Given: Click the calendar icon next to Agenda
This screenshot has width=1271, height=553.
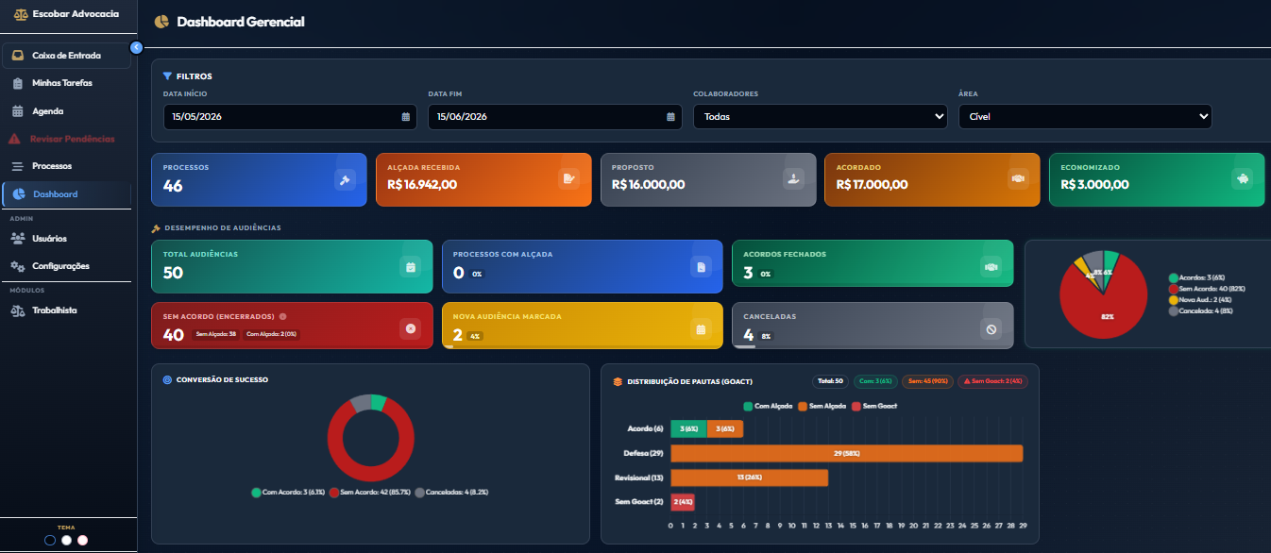Looking at the screenshot, I should [17, 111].
